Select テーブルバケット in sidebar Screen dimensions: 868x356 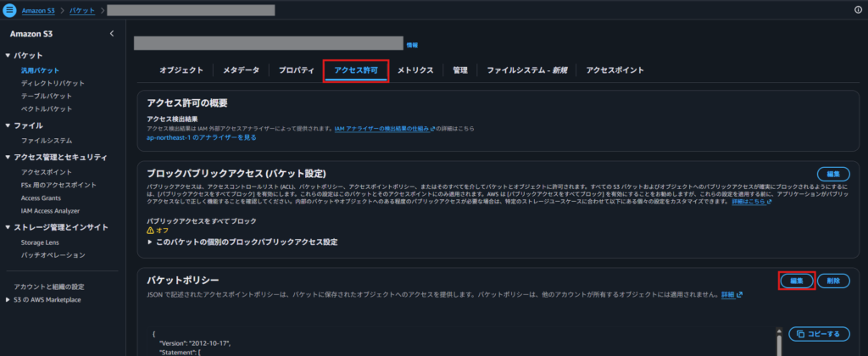click(x=47, y=97)
